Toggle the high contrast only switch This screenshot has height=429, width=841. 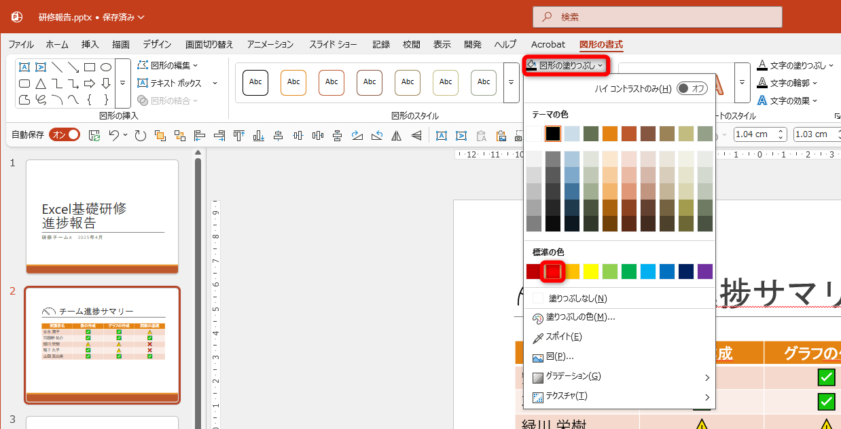click(x=692, y=88)
